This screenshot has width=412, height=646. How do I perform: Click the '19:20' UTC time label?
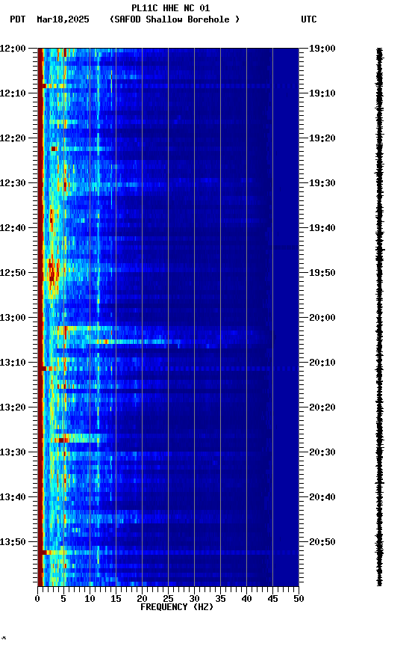322,138
